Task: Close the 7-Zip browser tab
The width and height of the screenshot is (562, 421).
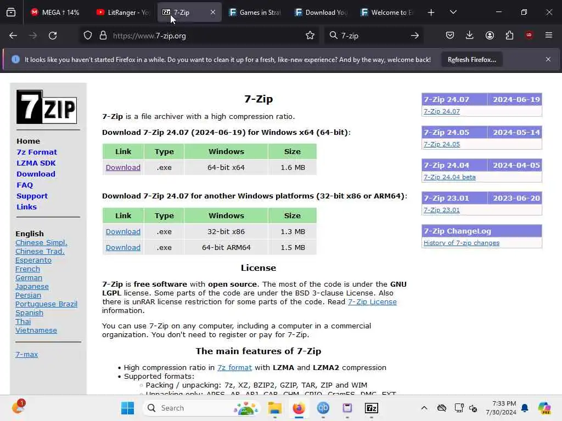Action: [213, 12]
